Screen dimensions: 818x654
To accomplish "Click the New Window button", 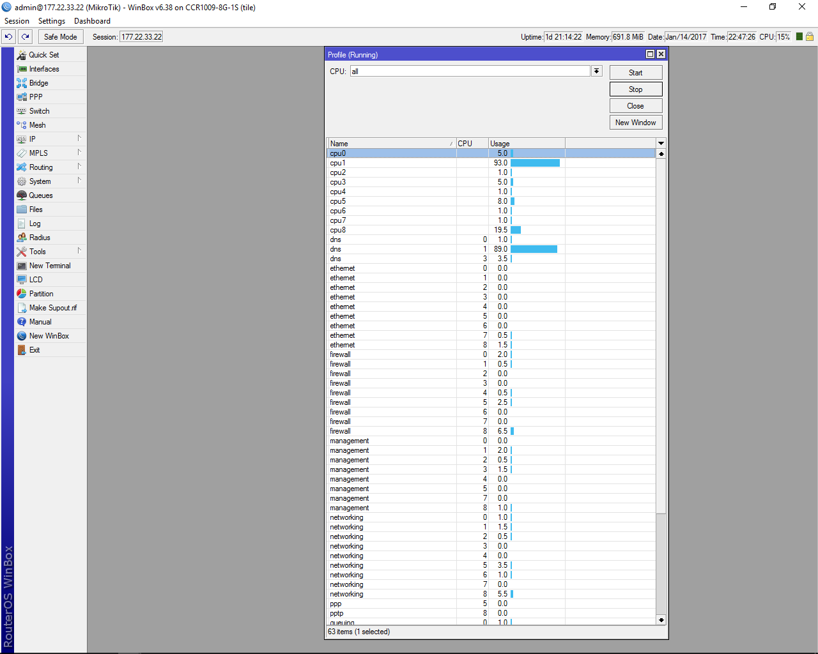I will point(636,123).
